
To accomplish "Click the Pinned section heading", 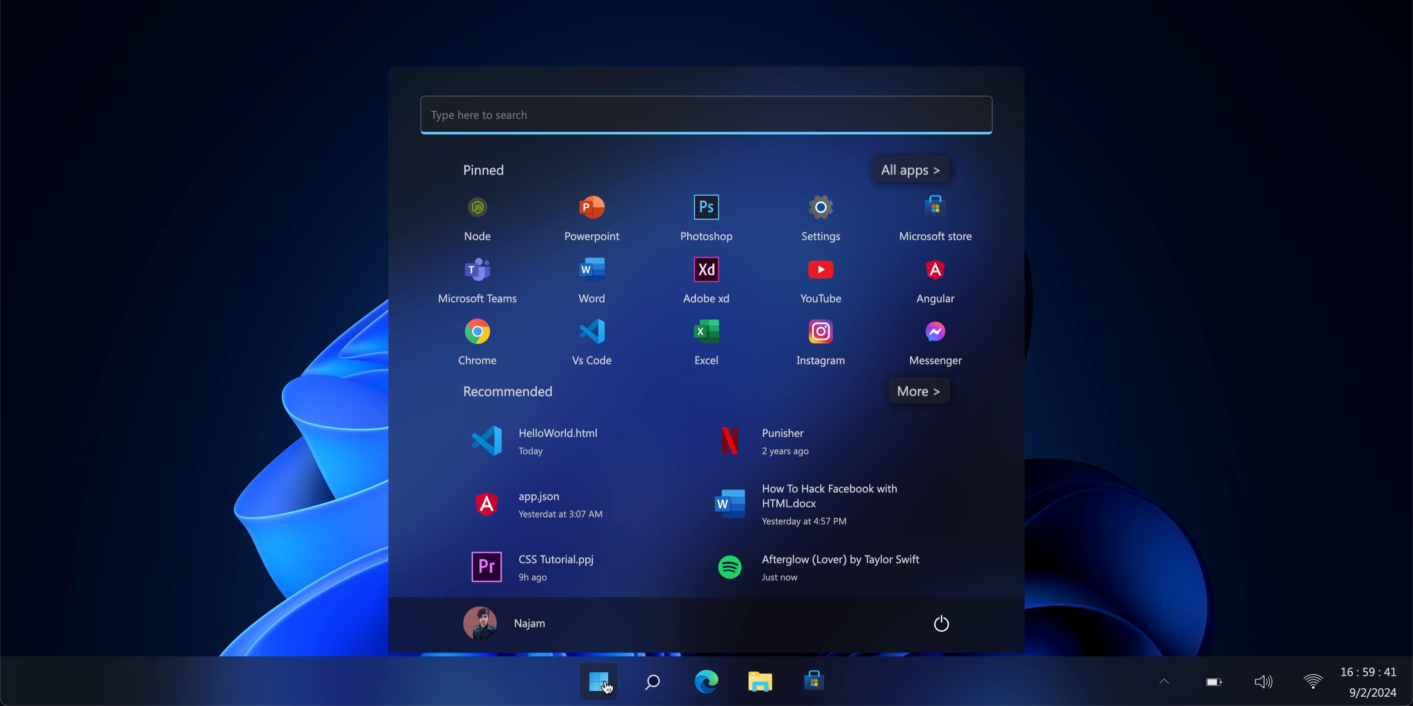I will click(x=483, y=170).
